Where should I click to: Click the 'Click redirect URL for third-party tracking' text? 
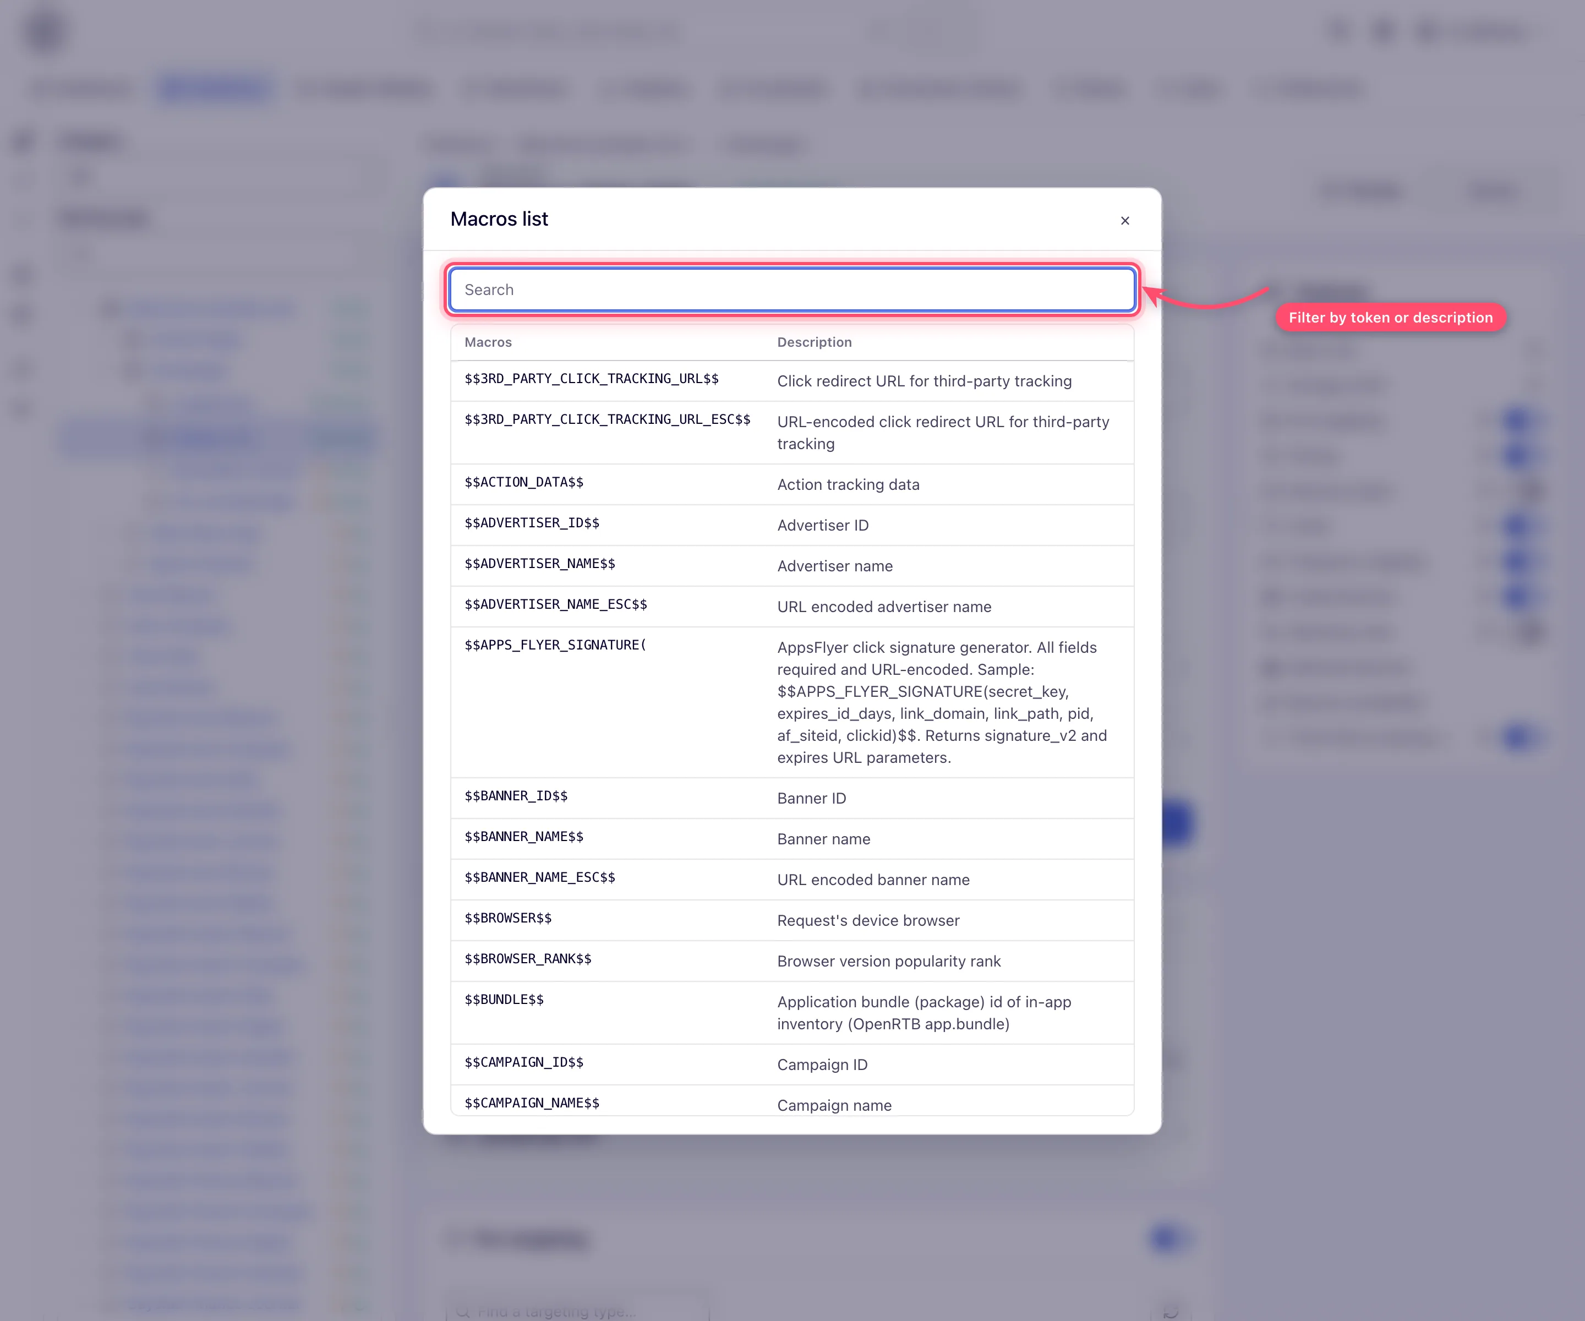tap(924, 381)
